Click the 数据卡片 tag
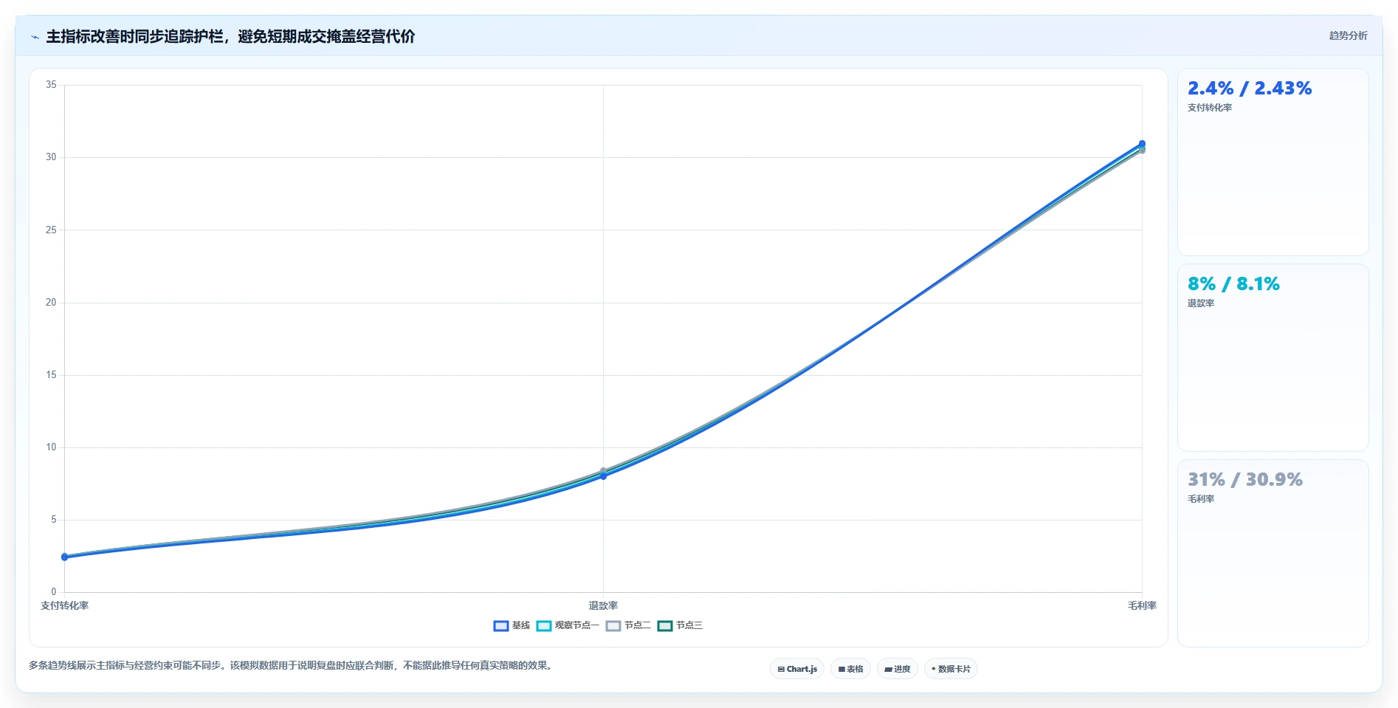Image resolution: width=1398 pixels, height=708 pixels. click(951, 669)
